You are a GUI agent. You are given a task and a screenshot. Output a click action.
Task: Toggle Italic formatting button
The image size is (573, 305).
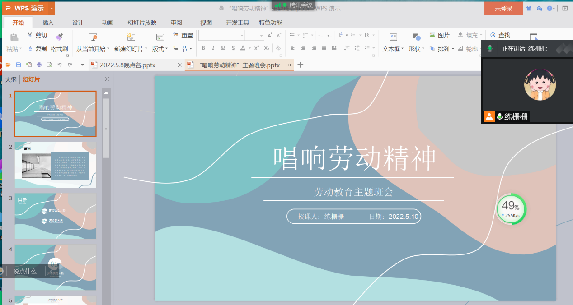213,48
